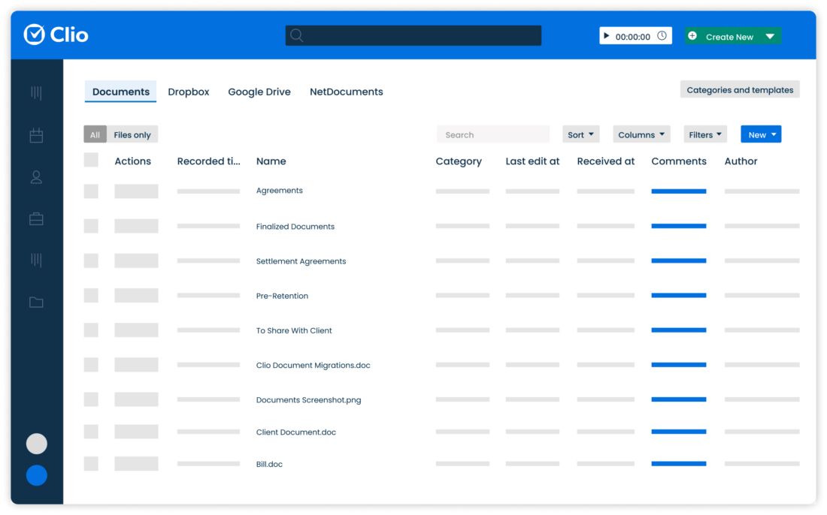Open the contacts person icon in sidebar
The height and width of the screenshot is (515, 827).
36,177
